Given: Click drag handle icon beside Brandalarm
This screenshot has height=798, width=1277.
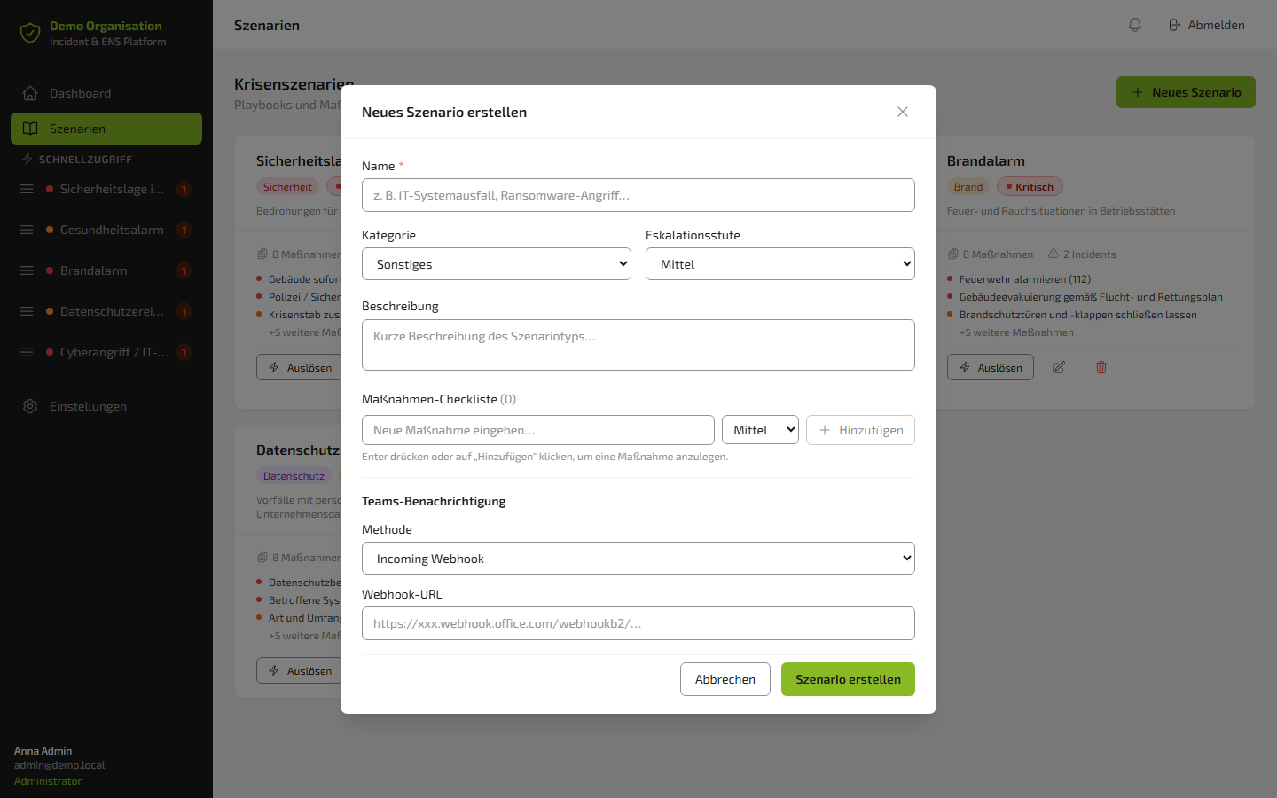Looking at the screenshot, I should (x=27, y=270).
